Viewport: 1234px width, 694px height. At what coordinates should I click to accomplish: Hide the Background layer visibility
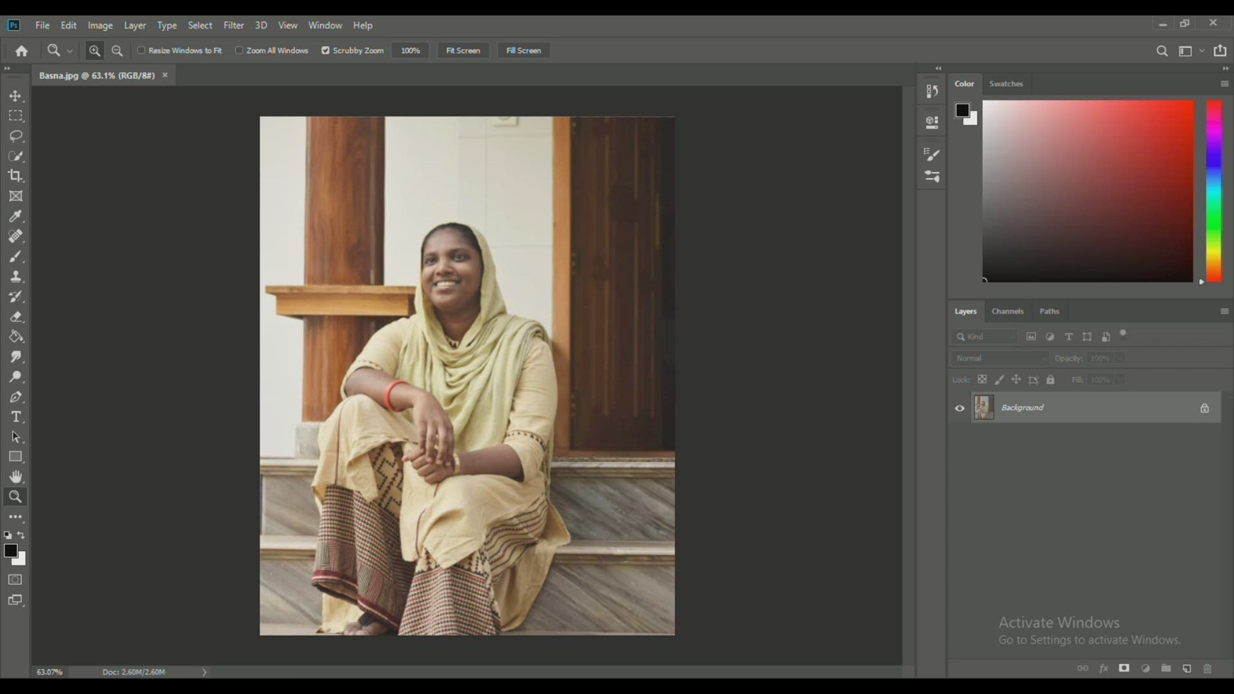coord(959,407)
